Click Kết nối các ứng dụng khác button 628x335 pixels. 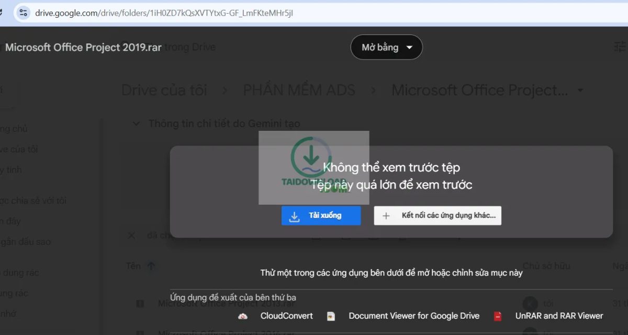click(x=438, y=215)
